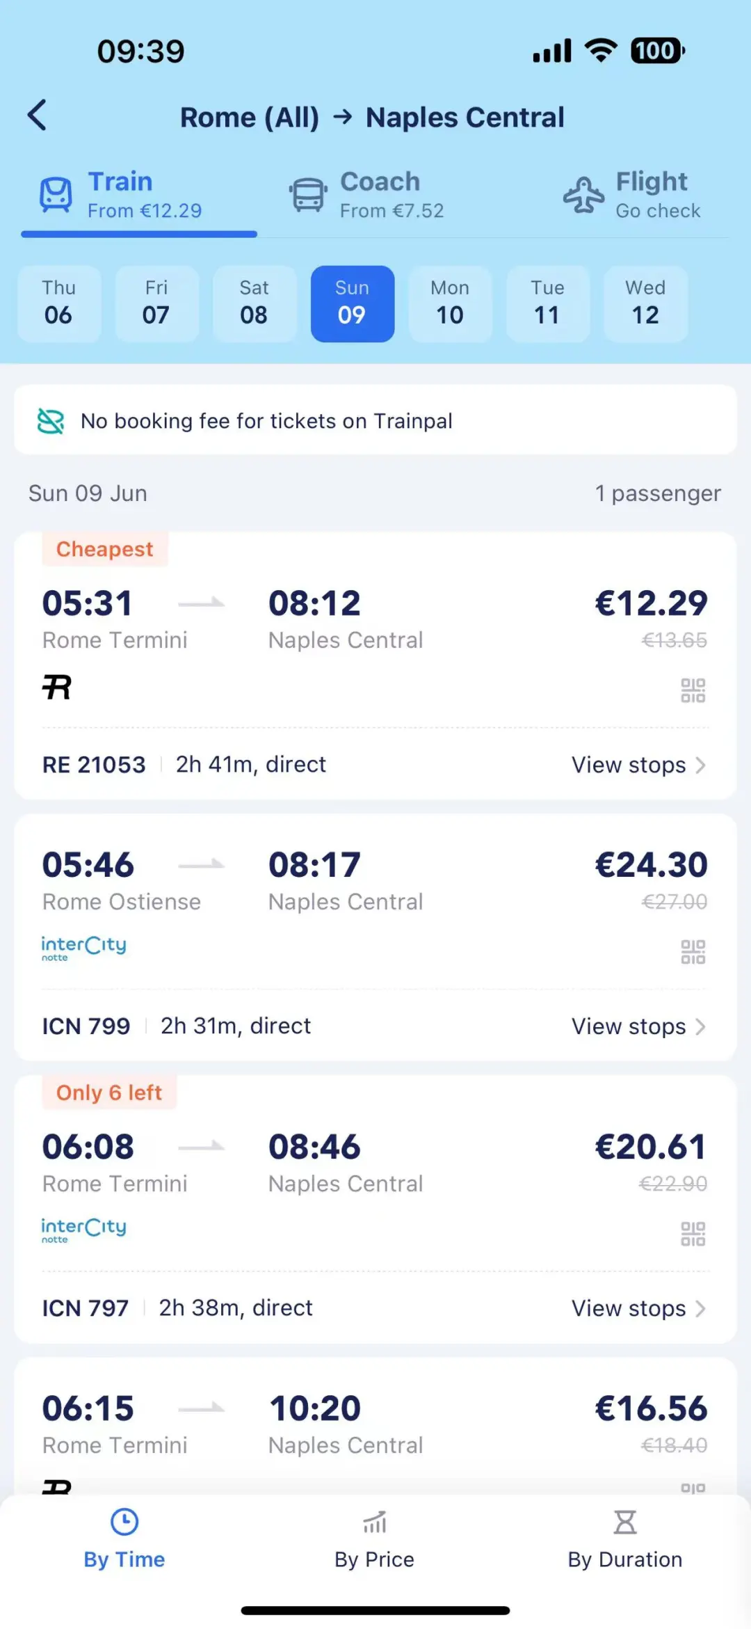751x1629 pixels.
Task: Switch to the Flight tab
Action: click(x=632, y=195)
